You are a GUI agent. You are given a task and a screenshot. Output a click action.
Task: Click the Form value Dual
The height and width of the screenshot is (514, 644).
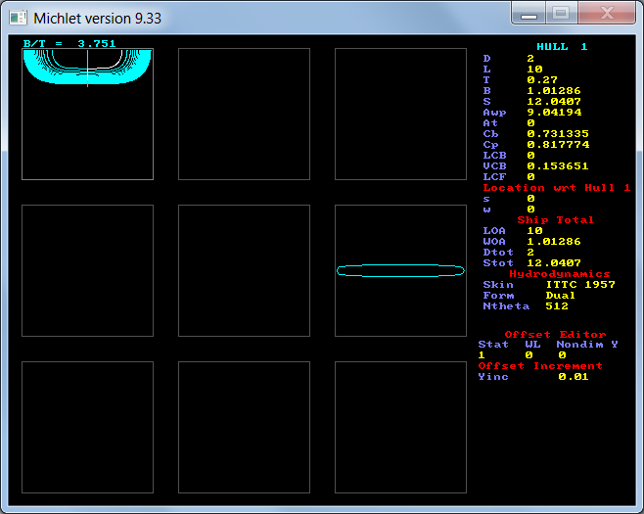pos(562,296)
